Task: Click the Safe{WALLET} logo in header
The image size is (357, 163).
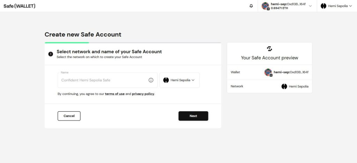Action: [x=20, y=6]
